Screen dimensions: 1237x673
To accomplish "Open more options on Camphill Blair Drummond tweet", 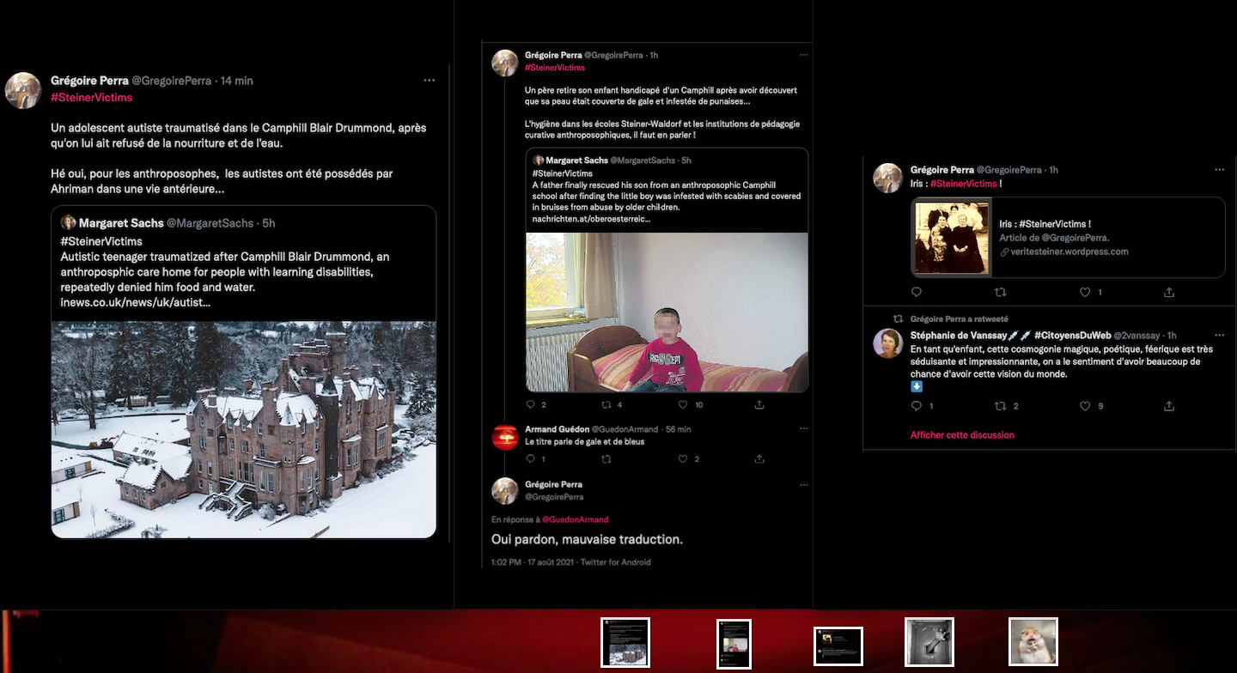I will [x=429, y=81].
